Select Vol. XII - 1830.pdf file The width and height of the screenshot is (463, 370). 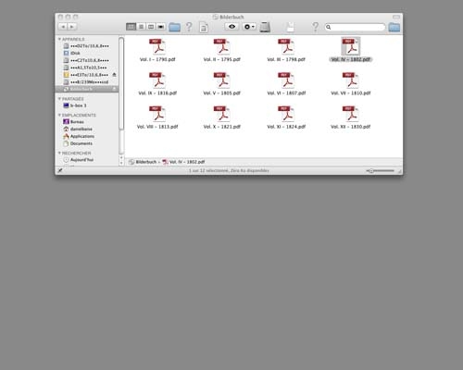[351, 117]
